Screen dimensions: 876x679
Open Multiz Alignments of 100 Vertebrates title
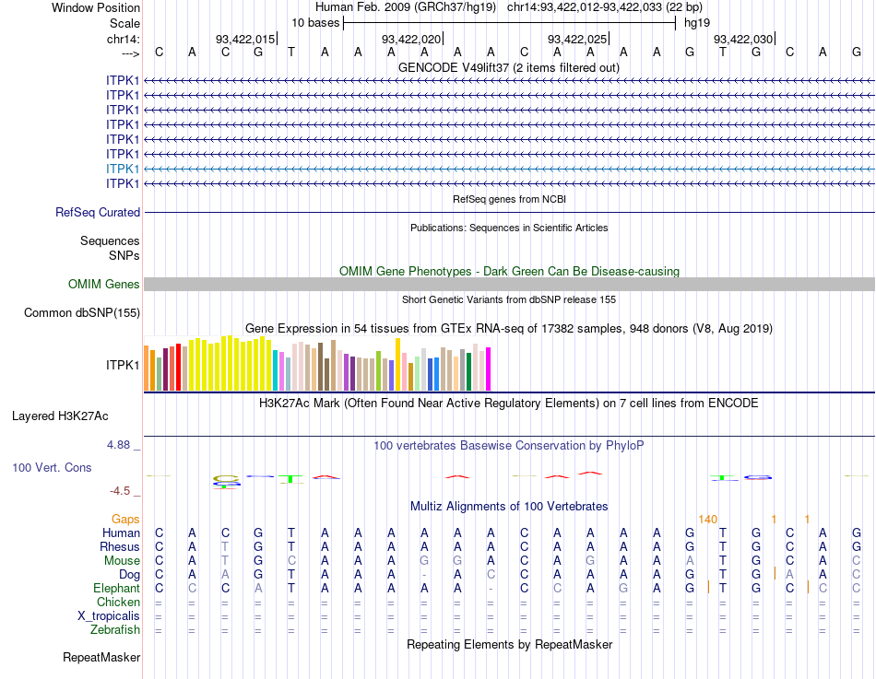[x=509, y=506]
